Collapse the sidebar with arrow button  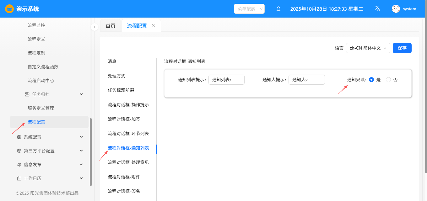pos(95,27)
